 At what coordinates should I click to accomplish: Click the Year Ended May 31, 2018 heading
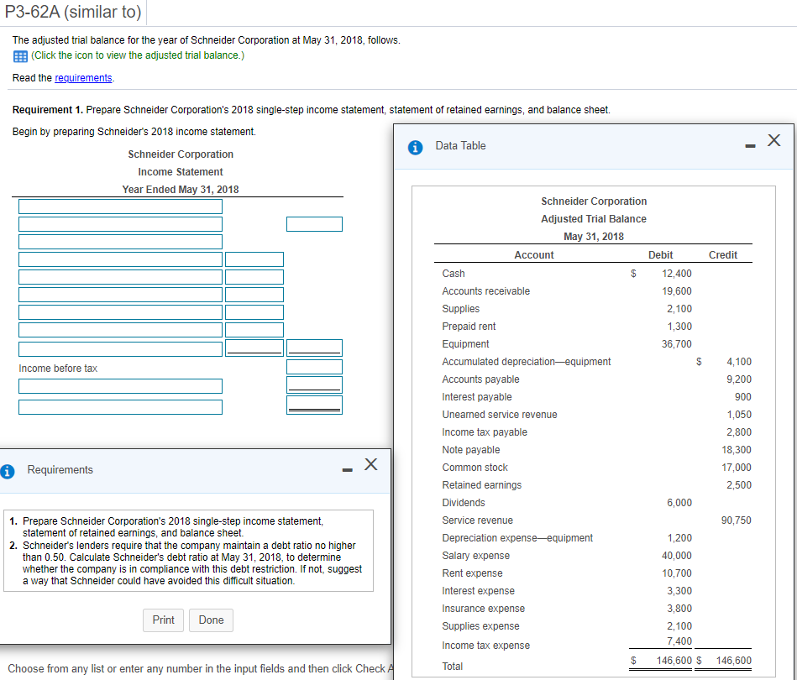tap(181, 190)
